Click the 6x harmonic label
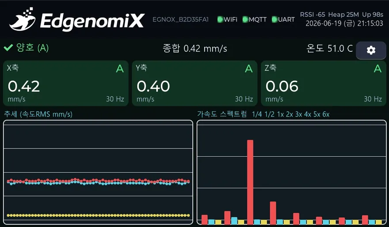 point(326,114)
